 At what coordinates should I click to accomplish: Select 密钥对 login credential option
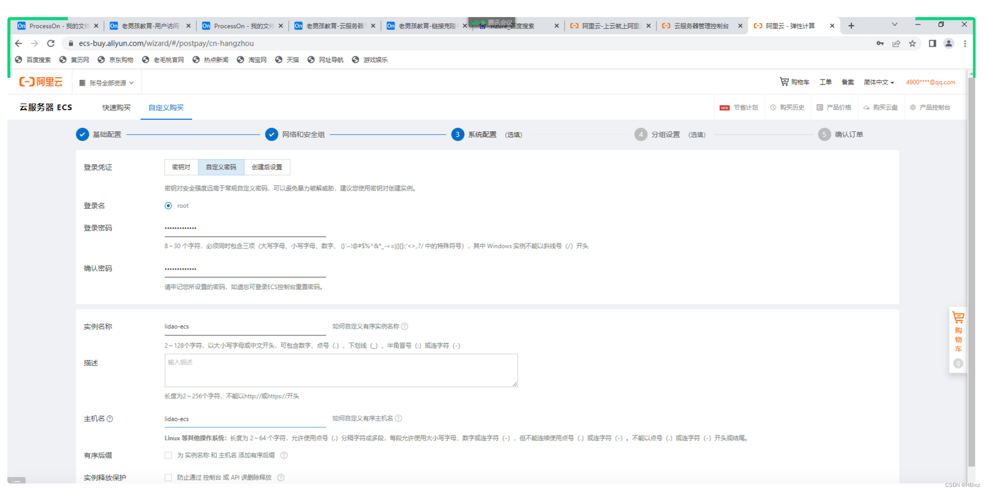pos(181,167)
